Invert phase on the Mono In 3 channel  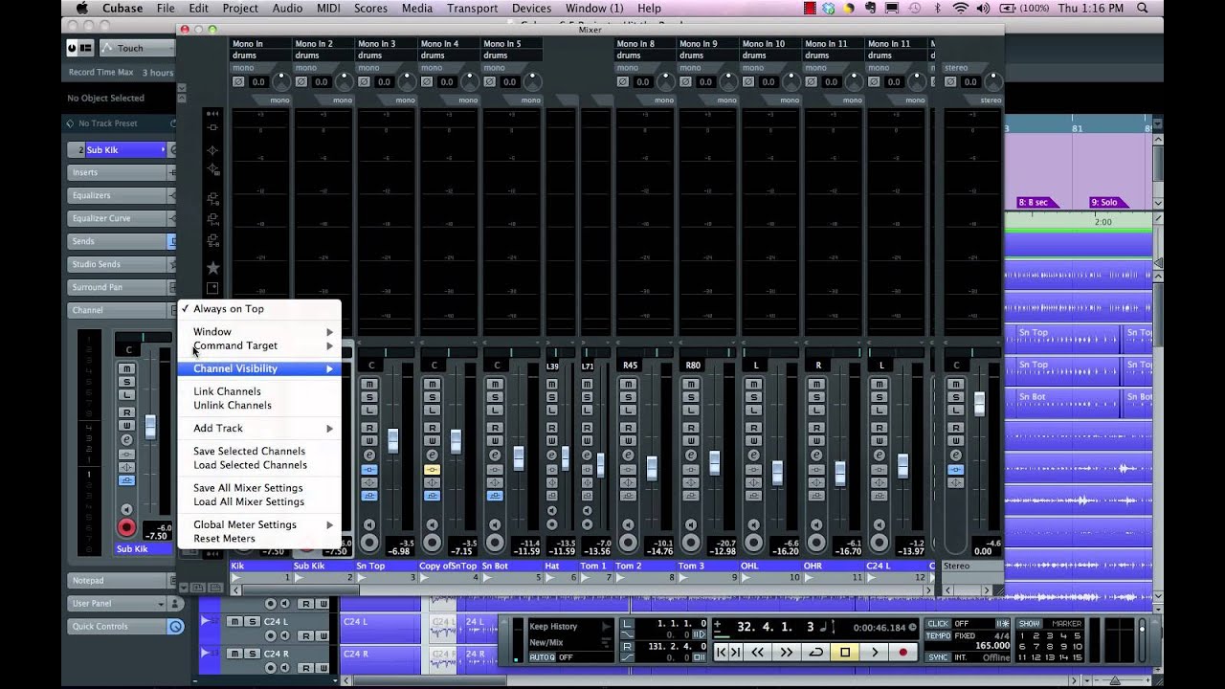[364, 82]
